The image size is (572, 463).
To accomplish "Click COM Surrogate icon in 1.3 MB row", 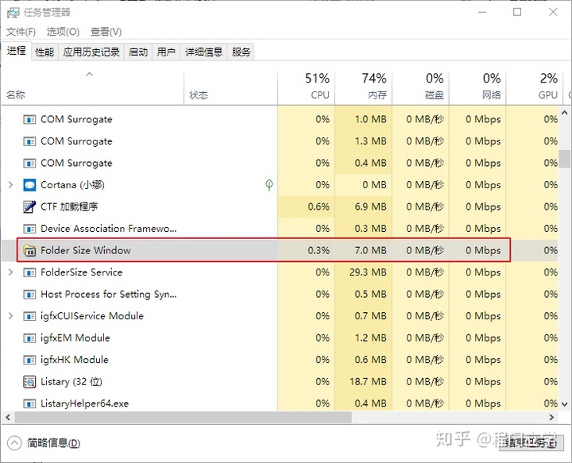I will pyautogui.click(x=29, y=141).
